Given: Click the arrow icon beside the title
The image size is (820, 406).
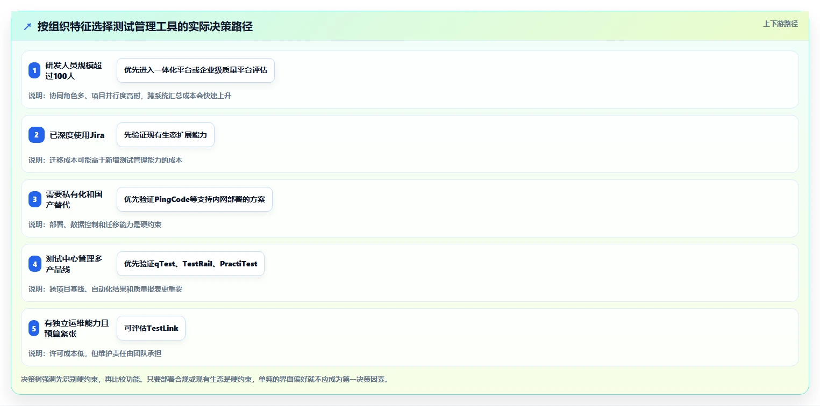Looking at the screenshot, I should tap(27, 27).
